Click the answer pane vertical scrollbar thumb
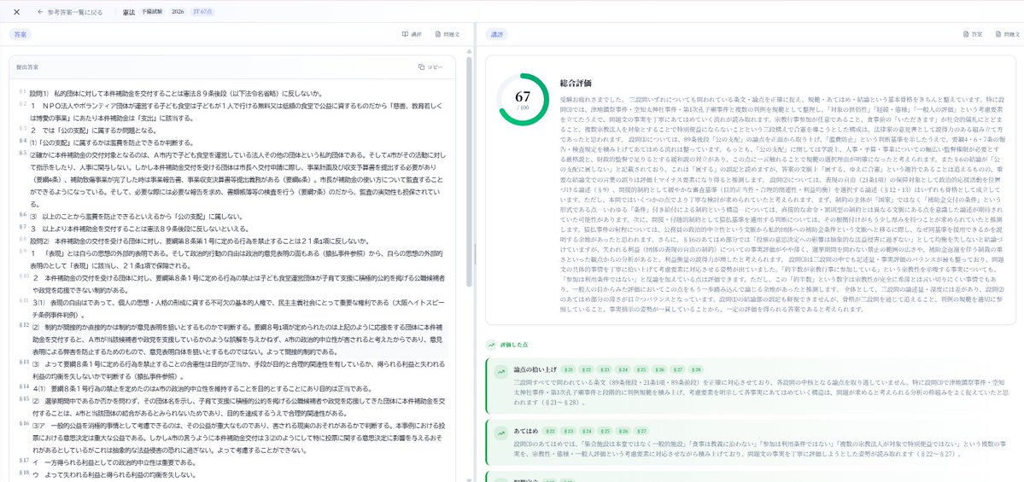Screen dimensions: 1024x482 (469, 173)
